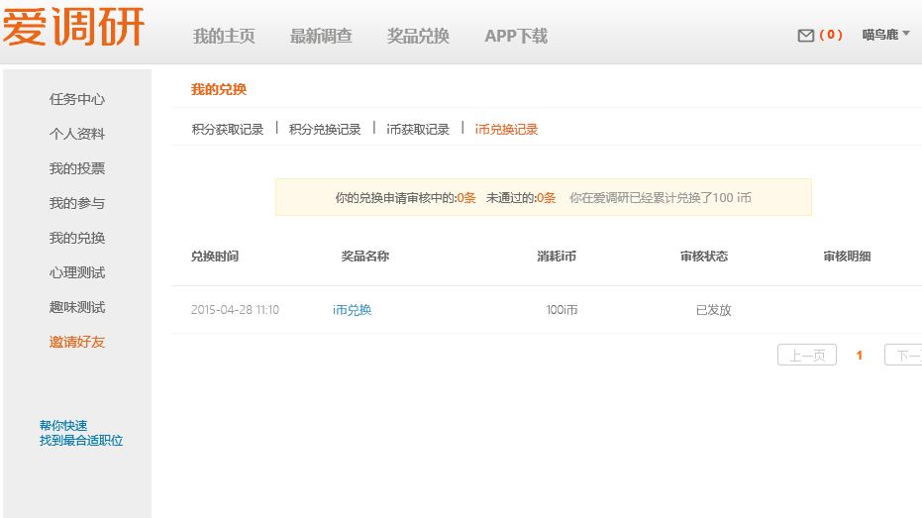922x518 pixels.
Task: Click the 兑换时间 column header
Action: click(215, 257)
